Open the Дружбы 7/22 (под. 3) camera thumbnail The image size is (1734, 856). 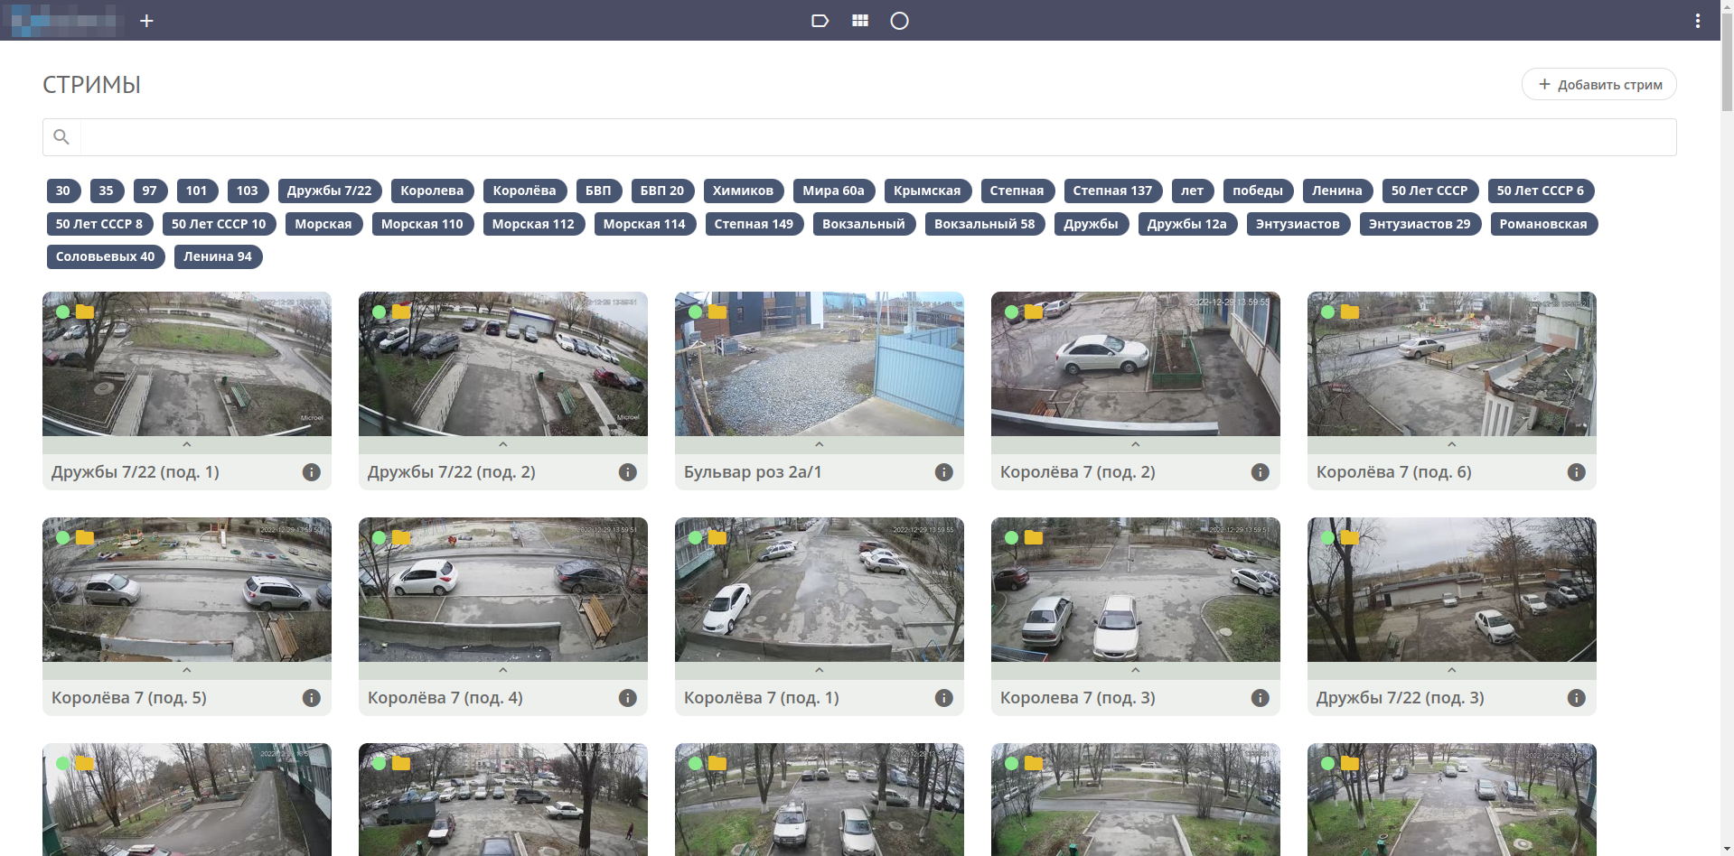[x=1452, y=590]
